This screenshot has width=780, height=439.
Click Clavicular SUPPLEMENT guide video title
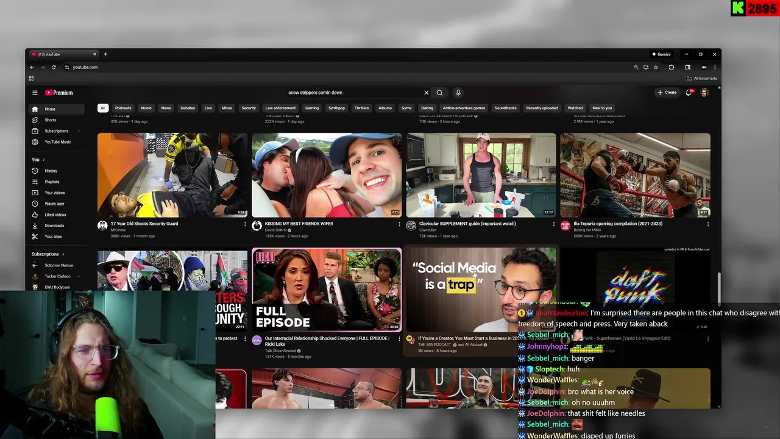467,224
